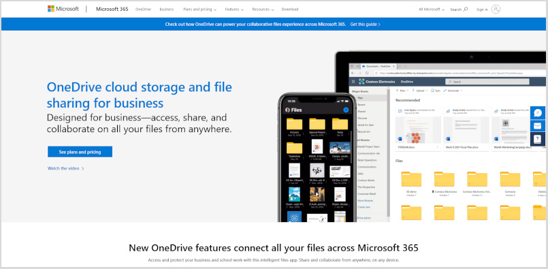The width and height of the screenshot is (548, 269).
Task: Click the envelope contact floating button
Action: click(x=538, y=126)
